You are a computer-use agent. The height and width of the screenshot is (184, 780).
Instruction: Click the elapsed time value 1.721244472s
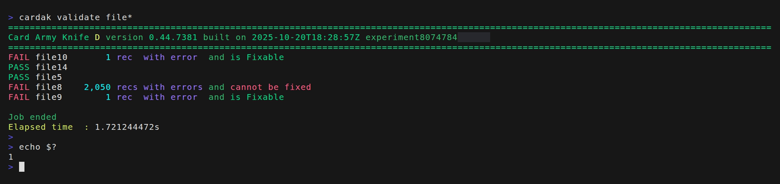(x=127, y=127)
